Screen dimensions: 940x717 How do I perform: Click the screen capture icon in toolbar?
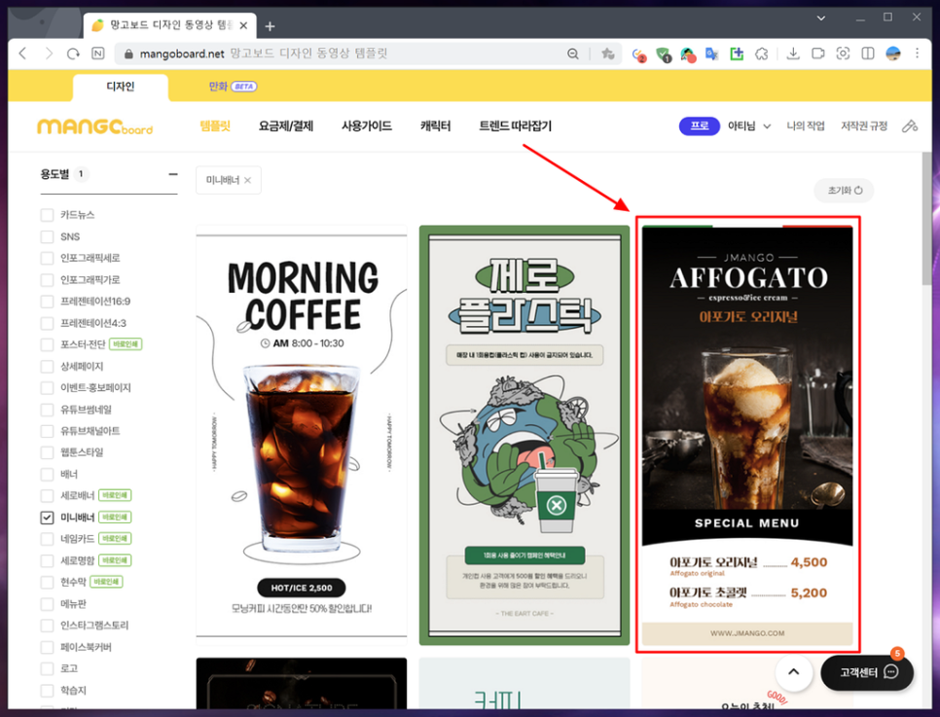(x=843, y=54)
